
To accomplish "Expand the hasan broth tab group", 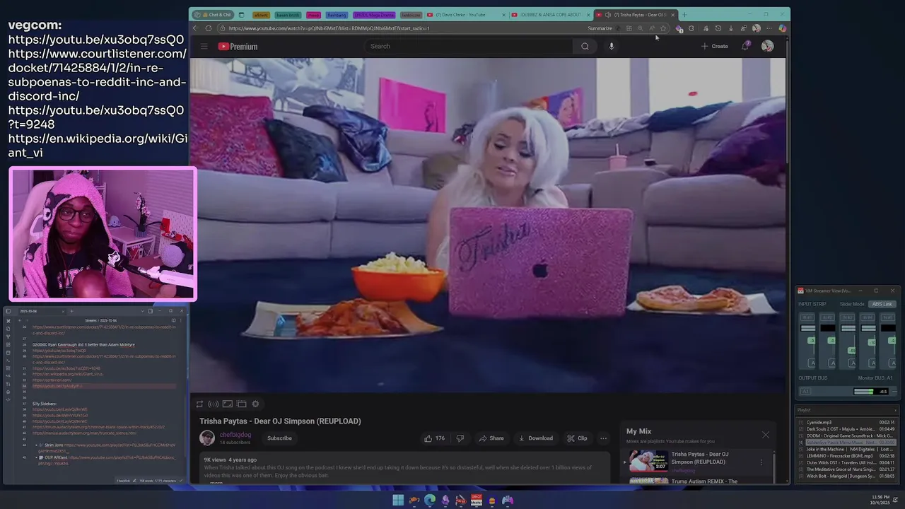I will click(x=288, y=15).
